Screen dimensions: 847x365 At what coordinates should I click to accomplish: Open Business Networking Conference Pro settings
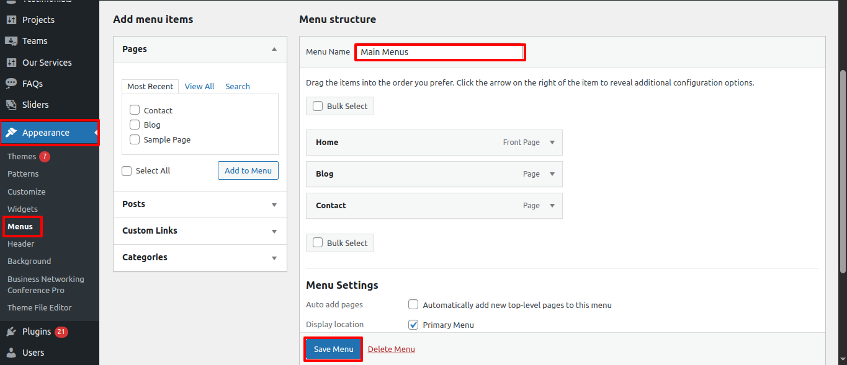click(x=46, y=284)
